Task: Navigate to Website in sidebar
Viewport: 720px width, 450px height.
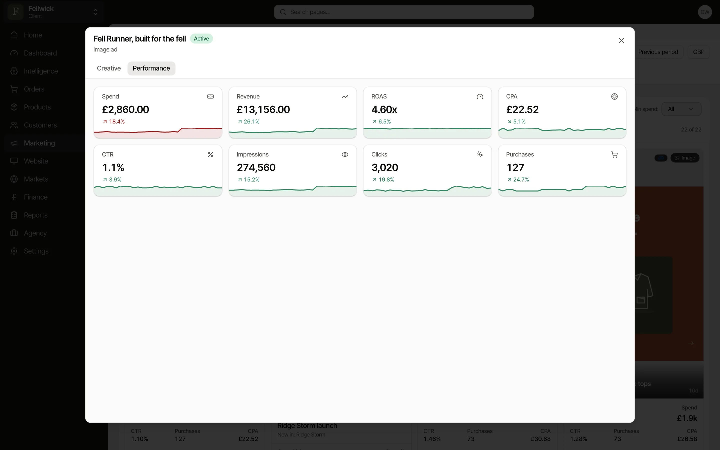Action: pos(36,161)
